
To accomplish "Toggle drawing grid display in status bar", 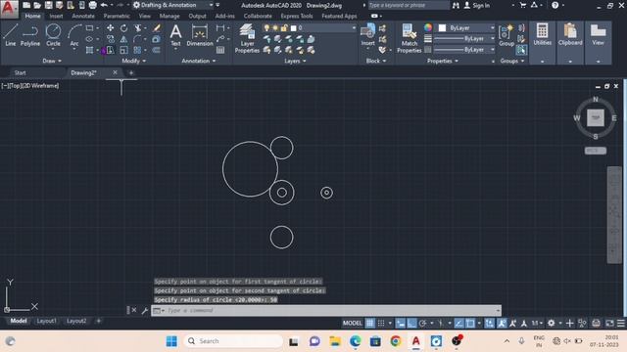I will (370, 323).
